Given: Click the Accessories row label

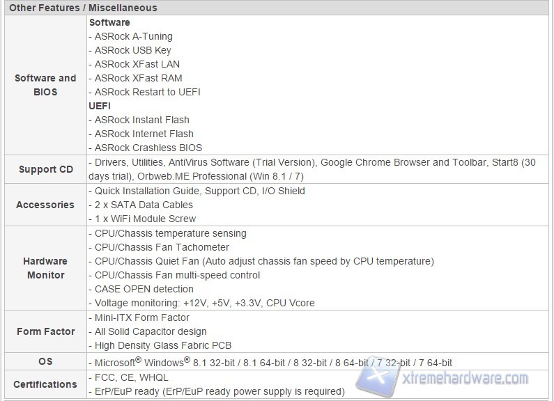Looking at the screenshot, I should click(x=45, y=205).
